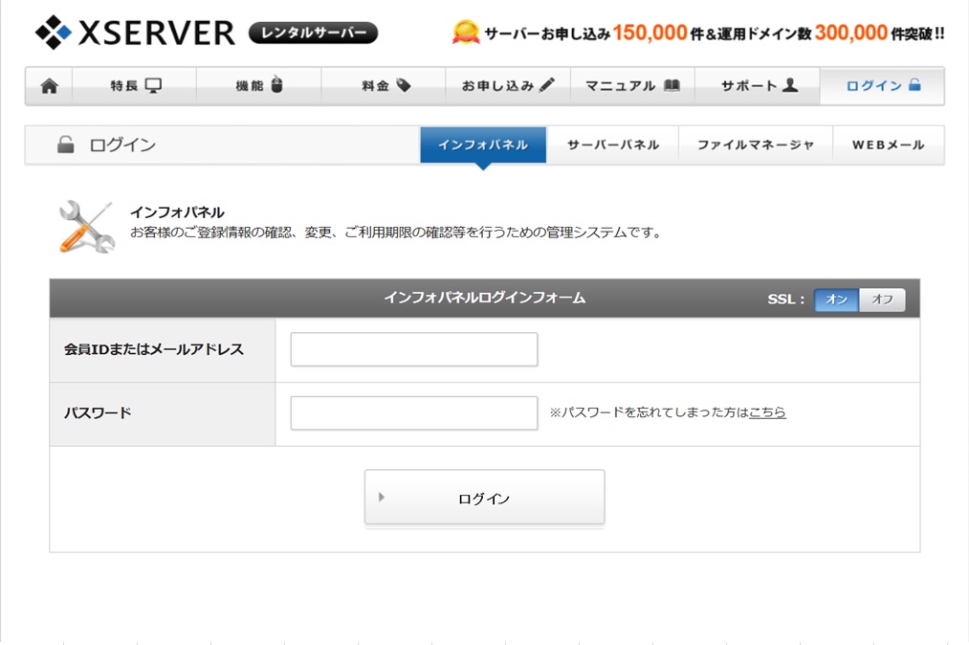This screenshot has height=645, width=969.
Task: Open 料金 menu with price tag icon
Action: (x=385, y=86)
